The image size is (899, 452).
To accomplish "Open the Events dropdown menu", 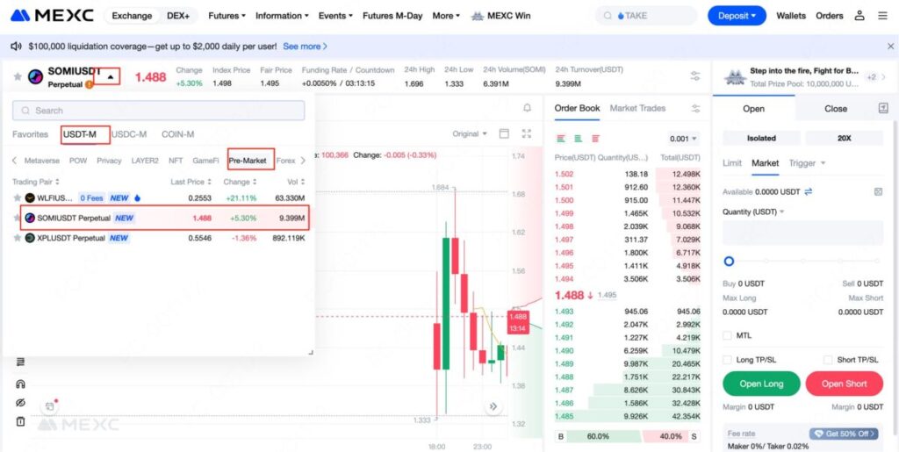I will (x=335, y=16).
